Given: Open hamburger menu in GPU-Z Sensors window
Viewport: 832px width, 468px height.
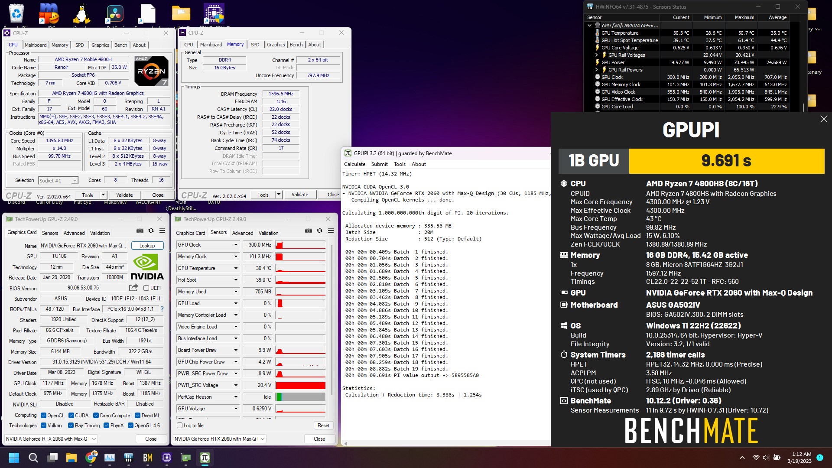Looking at the screenshot, I should click(331, 231).
